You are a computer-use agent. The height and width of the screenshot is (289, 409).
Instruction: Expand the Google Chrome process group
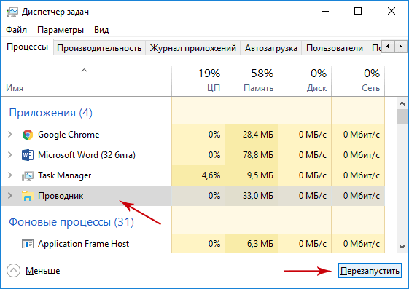tap(10, 135)
